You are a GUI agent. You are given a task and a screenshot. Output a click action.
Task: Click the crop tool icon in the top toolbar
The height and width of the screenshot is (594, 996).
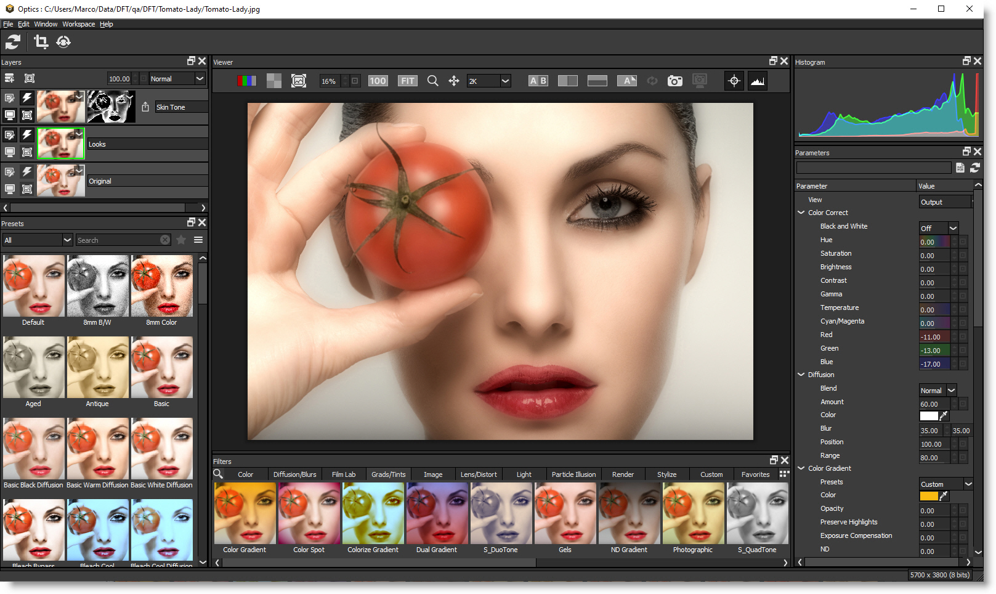[41, 42]
